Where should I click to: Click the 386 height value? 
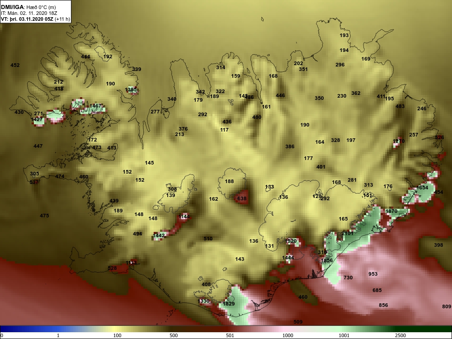[290, 146]
